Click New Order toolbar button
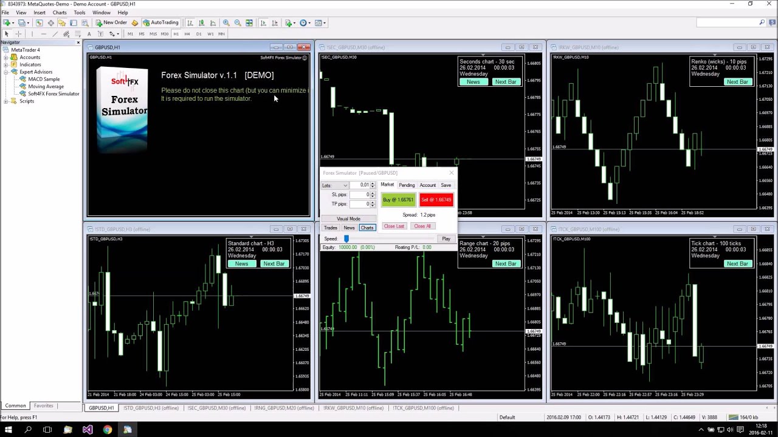778x437 pixels. coord(112,22)
